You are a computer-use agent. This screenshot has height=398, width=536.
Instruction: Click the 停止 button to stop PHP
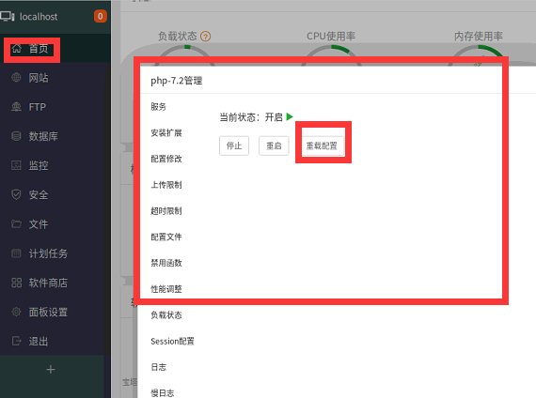(234, 145)
